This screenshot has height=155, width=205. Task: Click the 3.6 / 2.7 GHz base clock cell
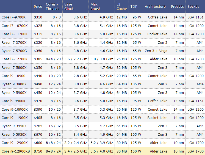(x=76, y=59)
